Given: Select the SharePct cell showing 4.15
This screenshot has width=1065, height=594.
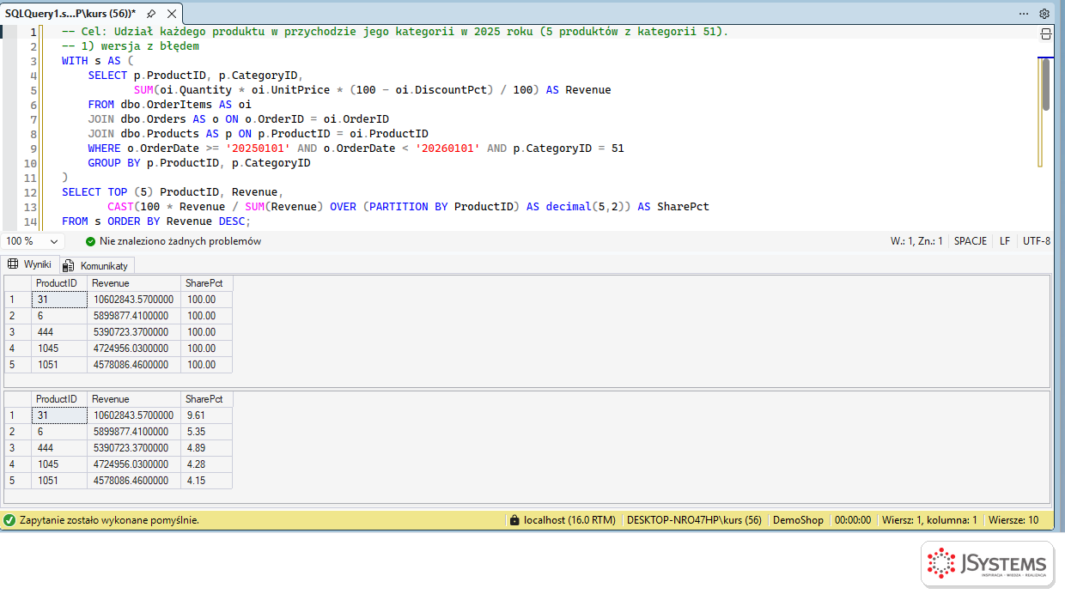Looking at the screenshot, I should (x=206, y=481).
